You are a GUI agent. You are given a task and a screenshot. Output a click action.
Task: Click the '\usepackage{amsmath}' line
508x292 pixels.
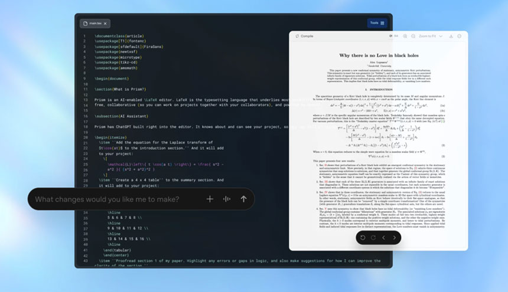point(116,68)
